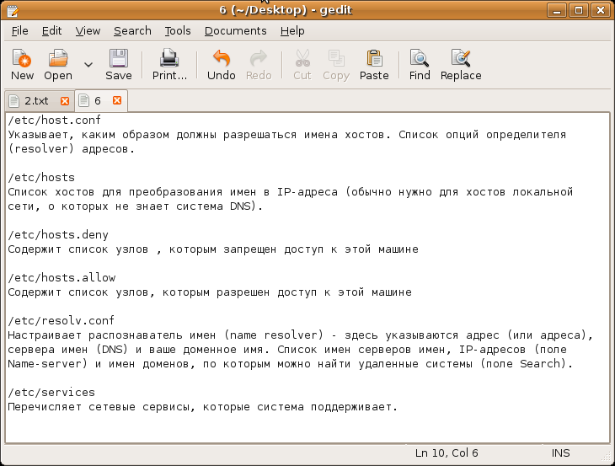This screenshot has width=615, height=466.
Task: Open the File menu
Action: tap(19, 30)
